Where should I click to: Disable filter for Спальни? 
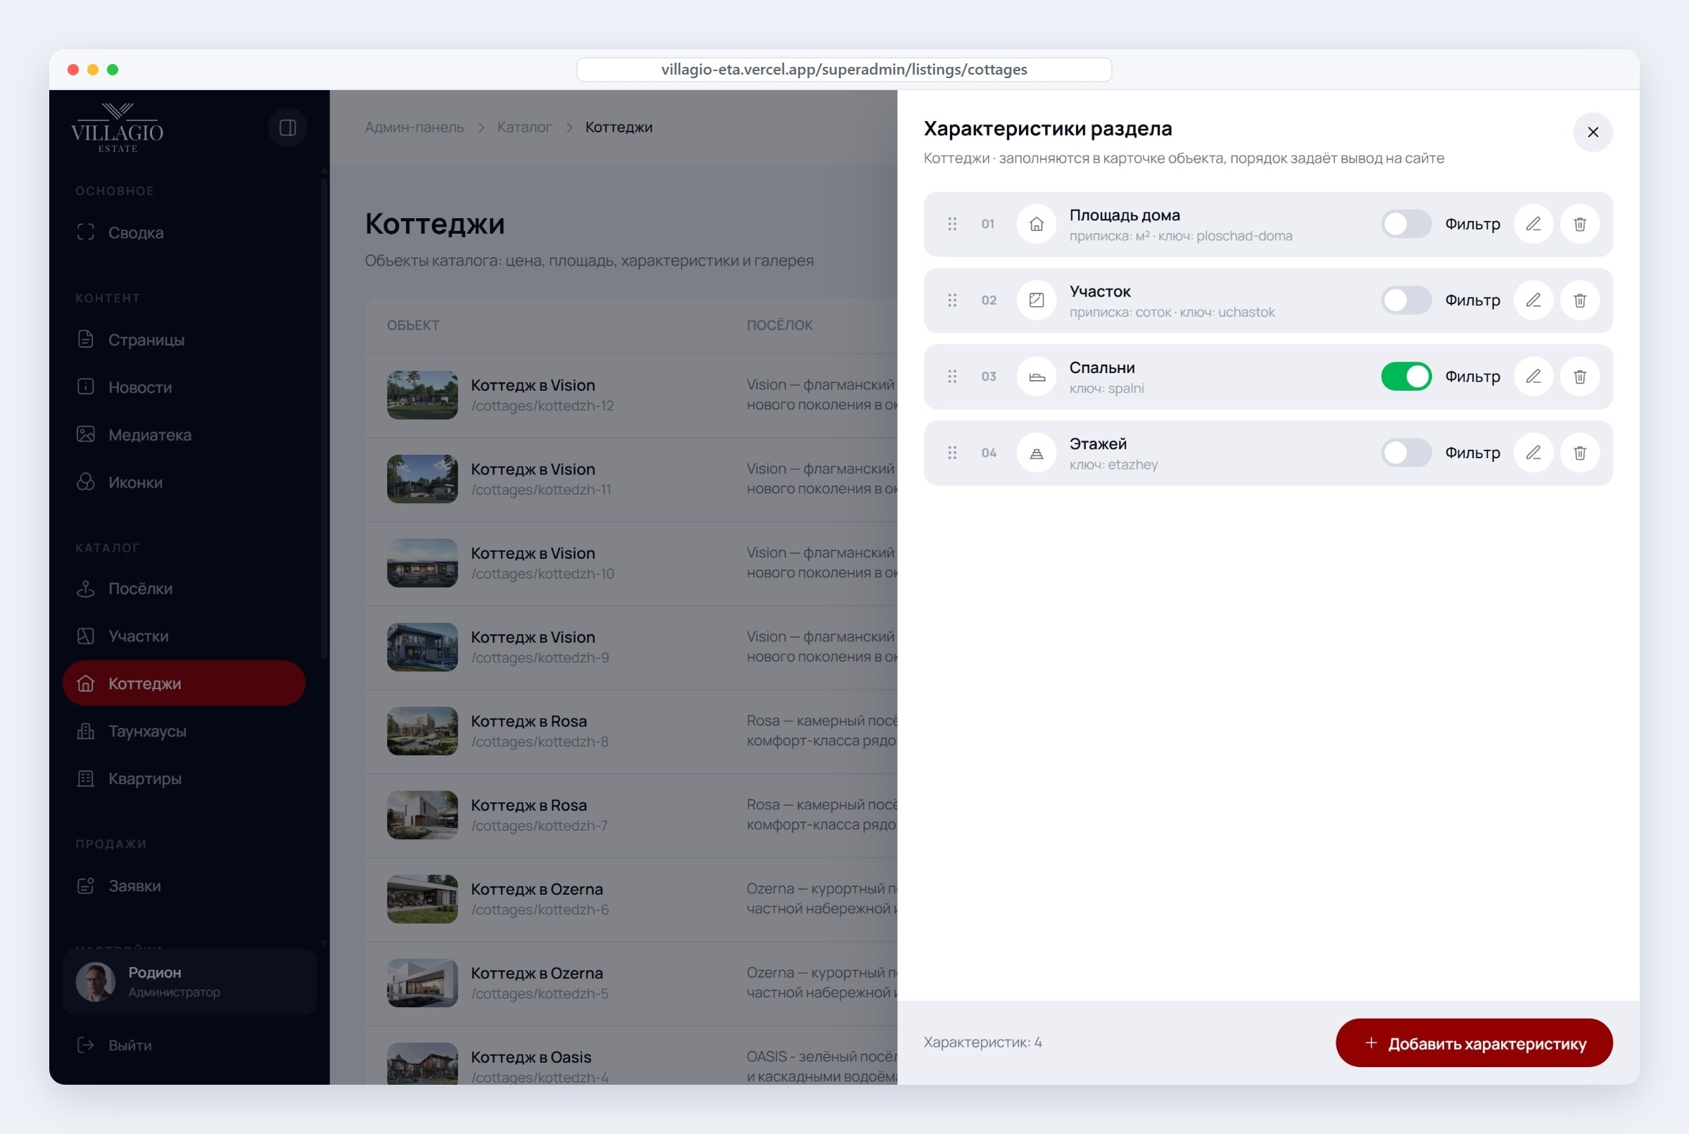[x=1405, y=377]
